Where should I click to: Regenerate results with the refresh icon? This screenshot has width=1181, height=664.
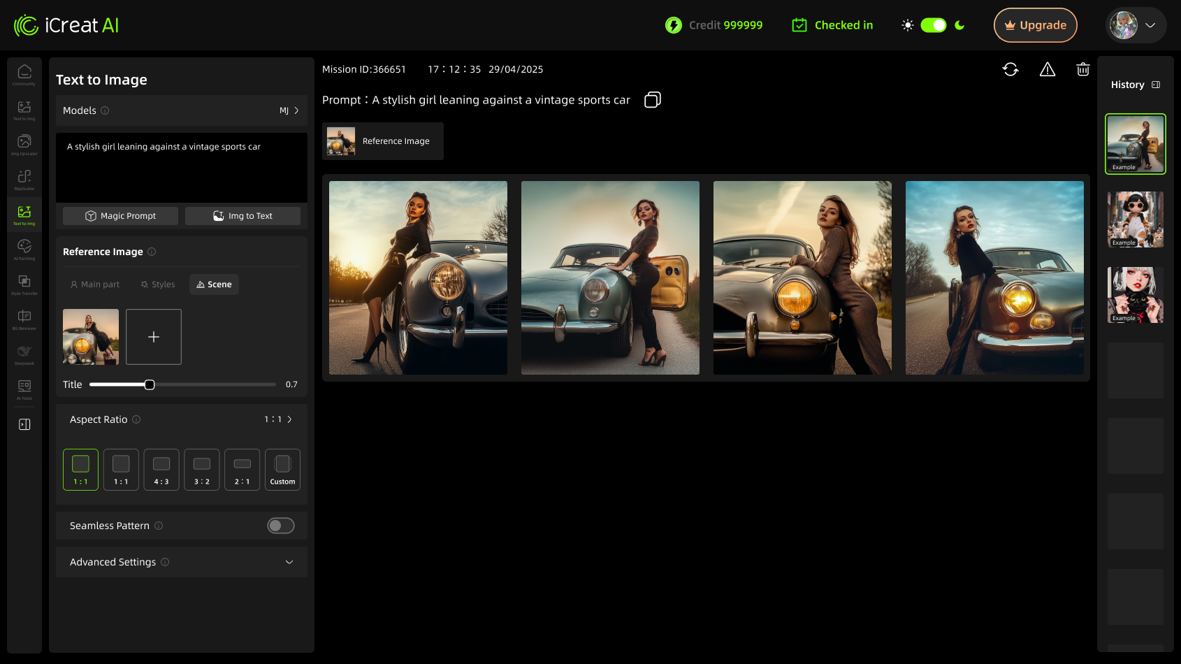[x=1010, y=69]
